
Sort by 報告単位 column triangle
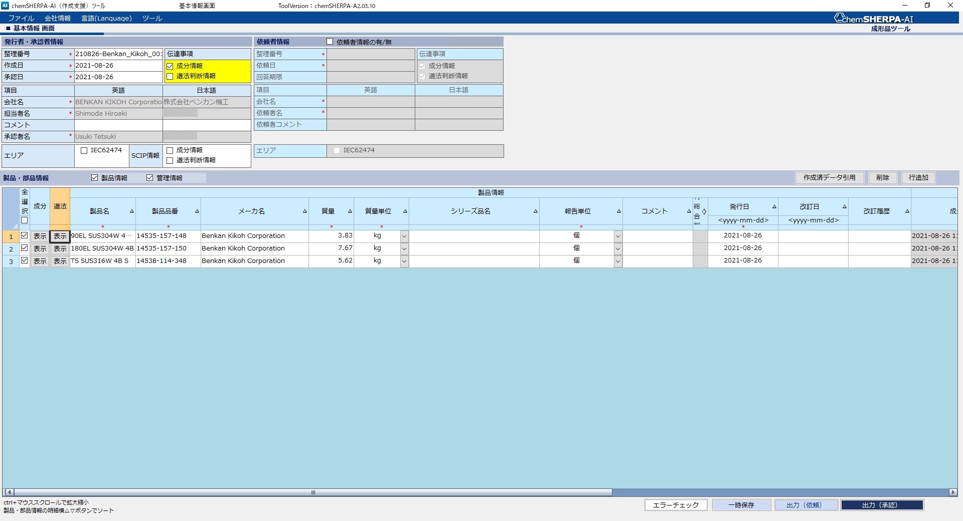(x=619, y=211)
